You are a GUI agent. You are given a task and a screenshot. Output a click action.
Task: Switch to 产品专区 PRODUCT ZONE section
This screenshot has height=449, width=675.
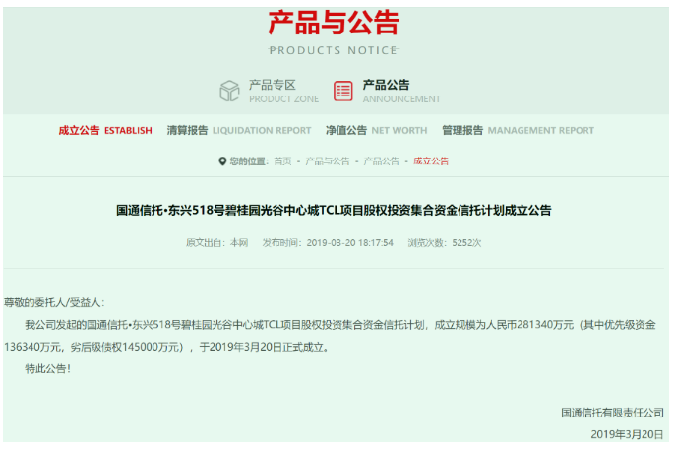pyautogui.click(x=283, y=91)
